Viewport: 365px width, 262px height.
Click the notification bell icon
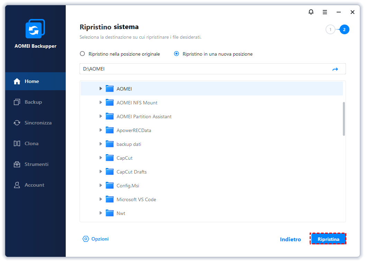tap(311, 12)
